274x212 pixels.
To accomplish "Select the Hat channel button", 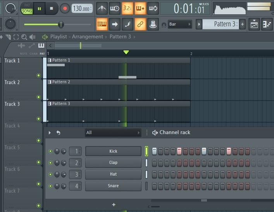I will (113, 174).
